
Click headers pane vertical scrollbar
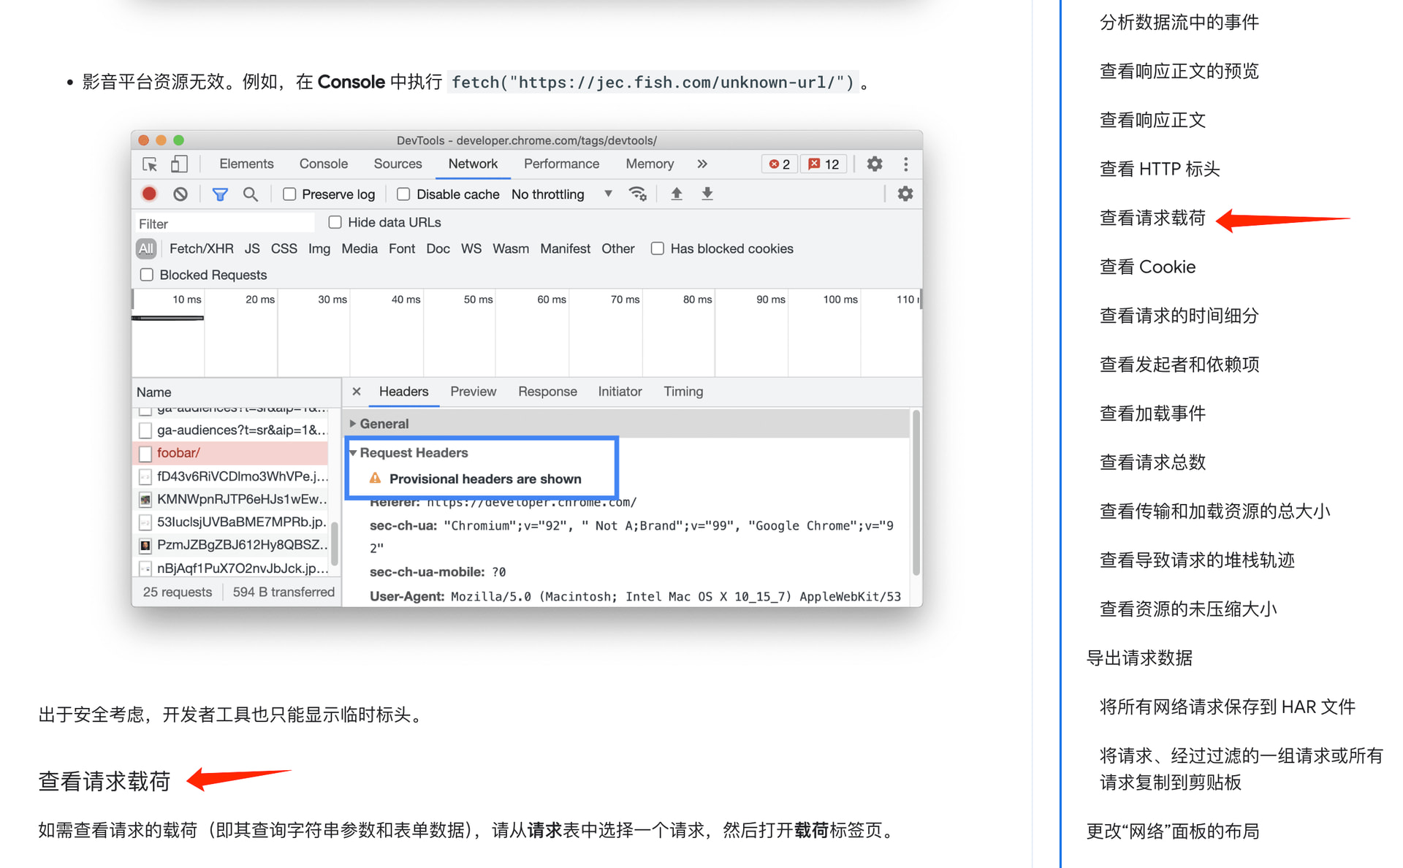point(916,493)
